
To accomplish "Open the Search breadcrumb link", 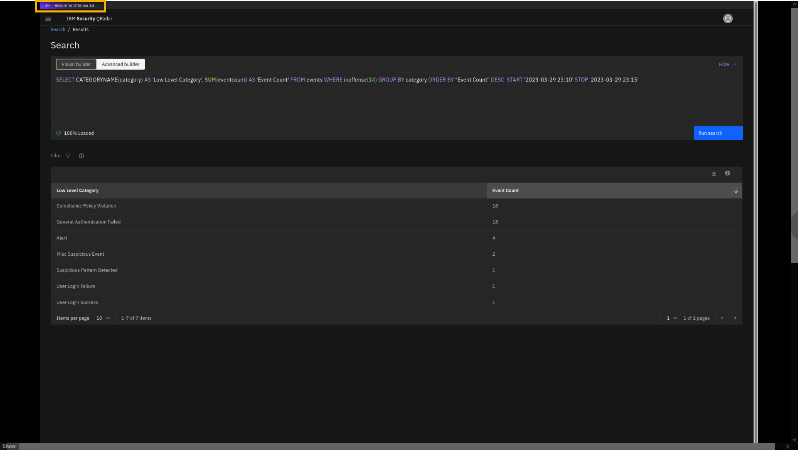I will point(58,30).
